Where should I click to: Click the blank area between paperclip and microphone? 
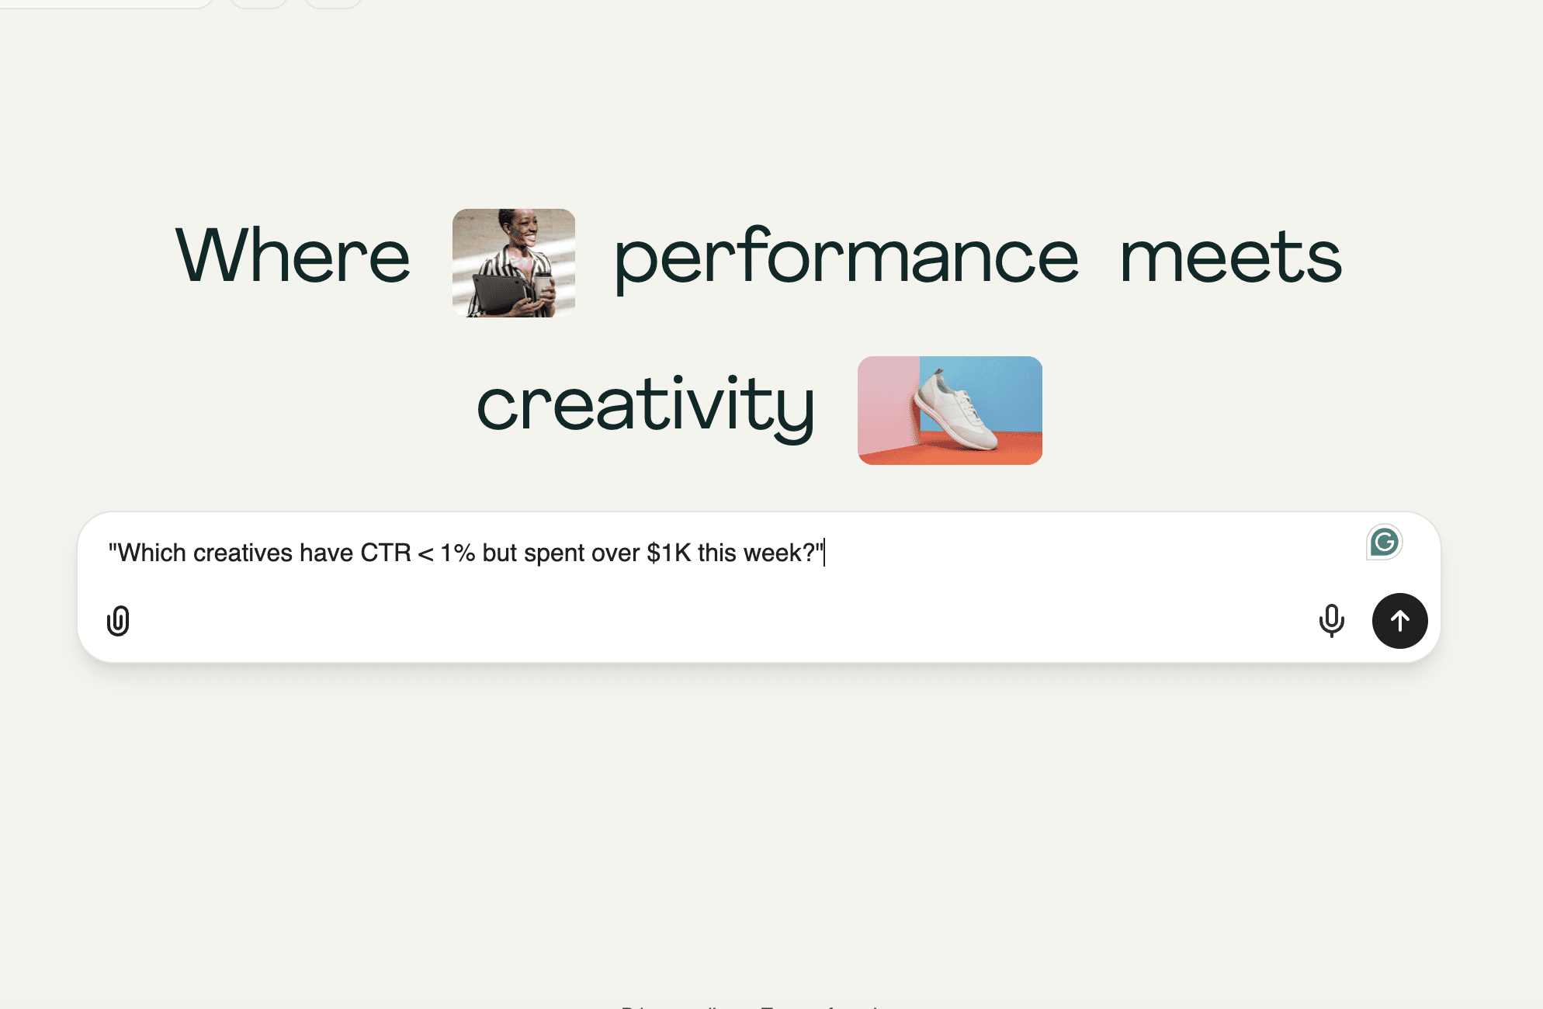click(722, 621)
